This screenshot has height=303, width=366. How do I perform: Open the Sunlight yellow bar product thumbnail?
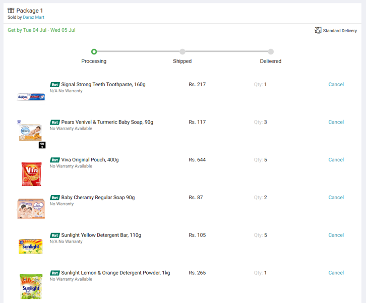(31, 246)
